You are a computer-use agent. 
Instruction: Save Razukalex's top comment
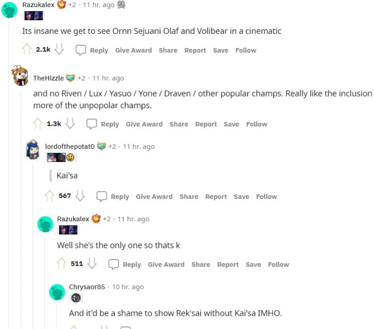click(x=221, y=50)
